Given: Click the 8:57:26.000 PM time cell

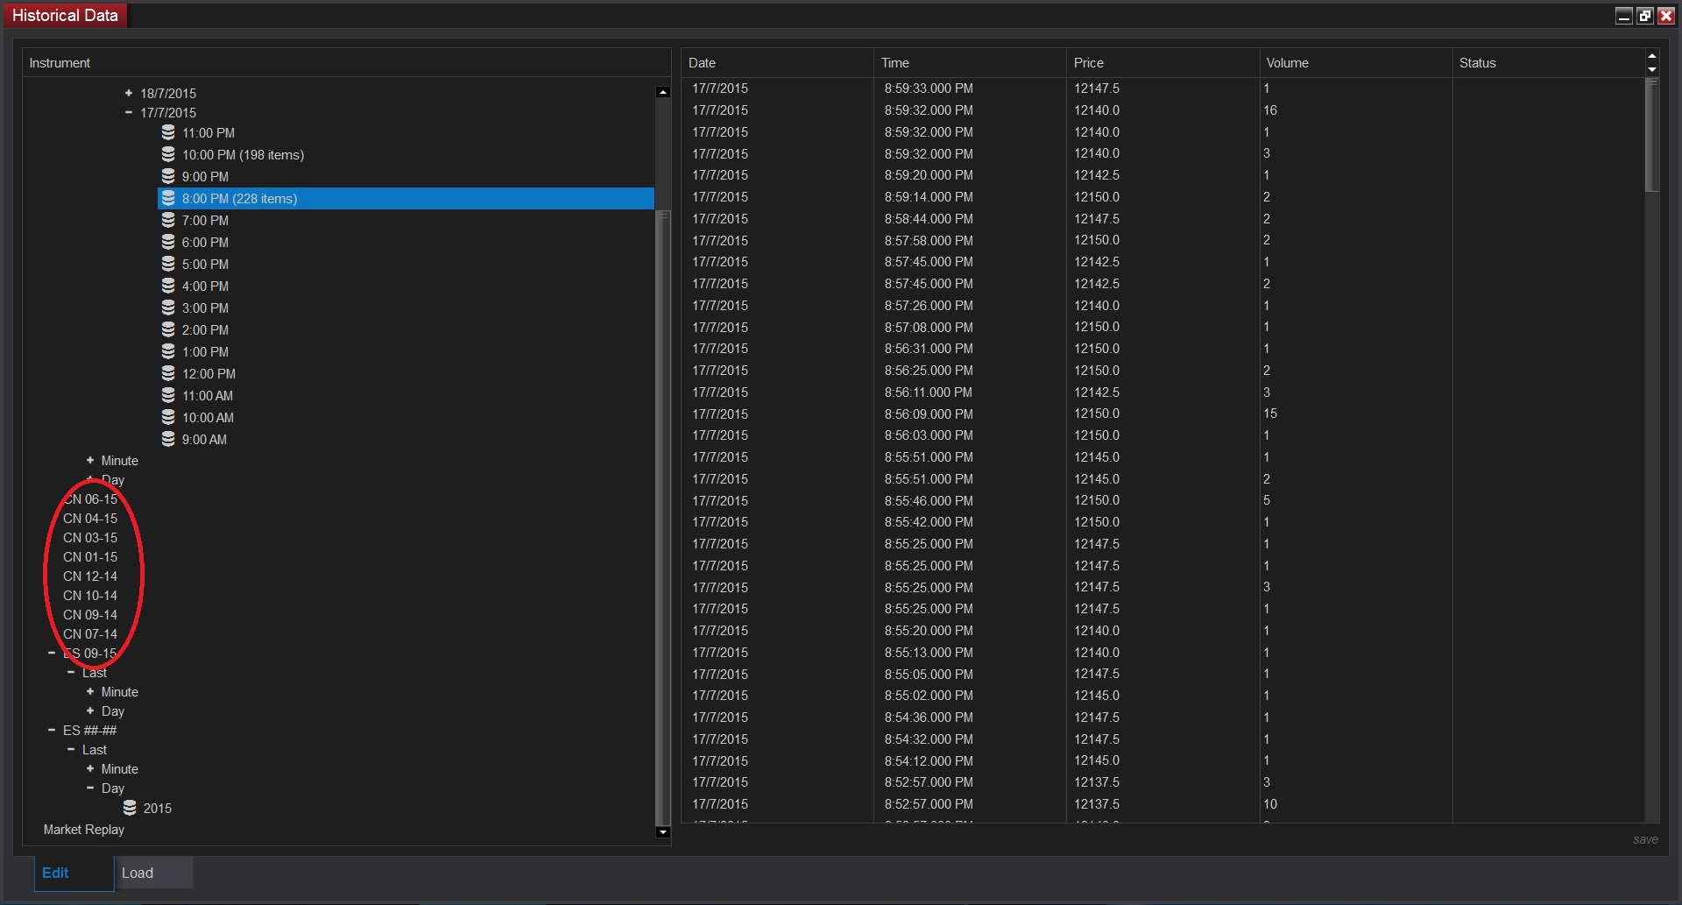Looking at the screenshot, I should coord(929,305).
